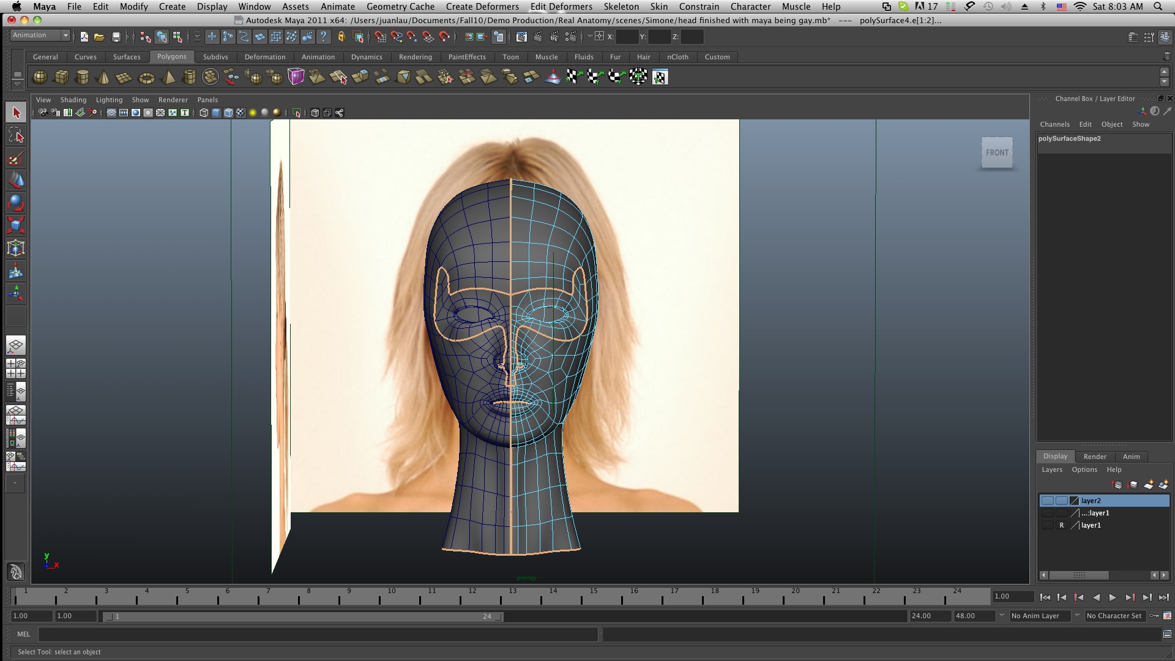Toggle visibility box of layer2
1175x661 pixels.
point(1048,501)
